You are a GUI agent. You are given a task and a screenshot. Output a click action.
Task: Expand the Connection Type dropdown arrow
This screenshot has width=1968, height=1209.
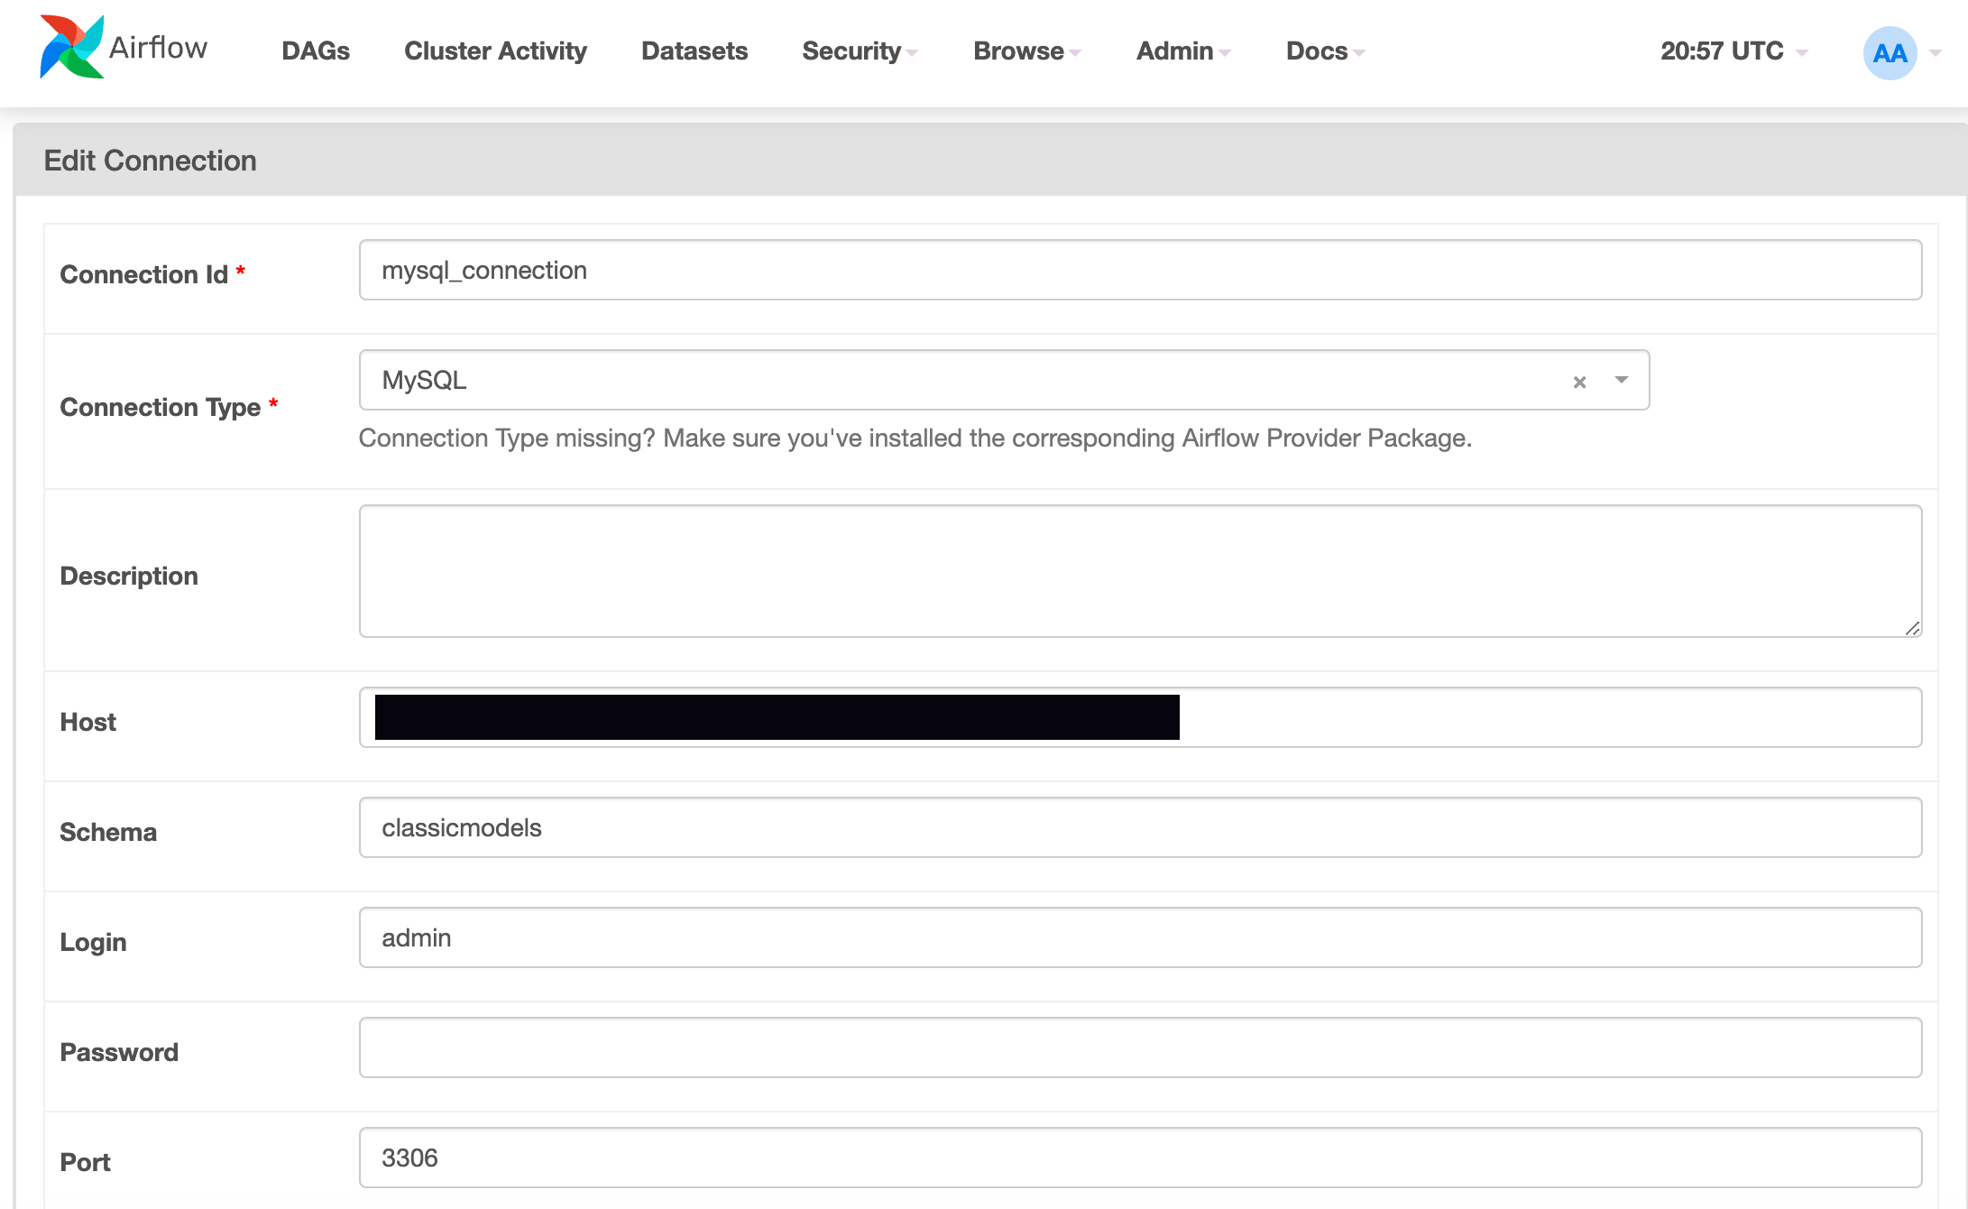1622,380
